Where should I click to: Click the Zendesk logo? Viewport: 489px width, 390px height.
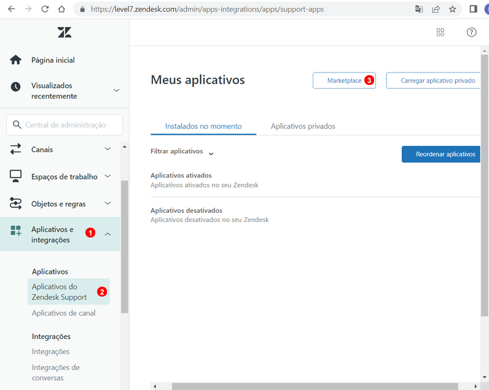(x=65, y=32)
